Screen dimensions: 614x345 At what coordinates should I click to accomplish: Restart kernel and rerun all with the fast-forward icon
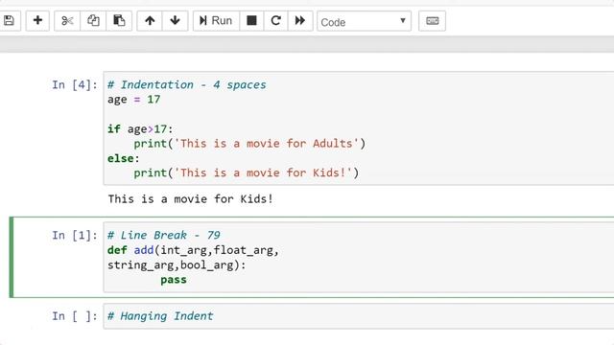point(300,21)
